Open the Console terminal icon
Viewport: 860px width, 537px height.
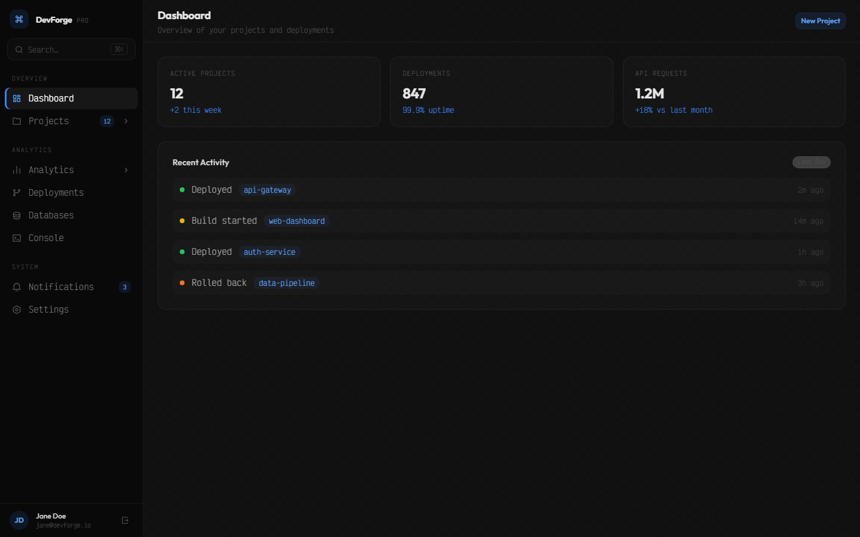(x=17, y=238)
